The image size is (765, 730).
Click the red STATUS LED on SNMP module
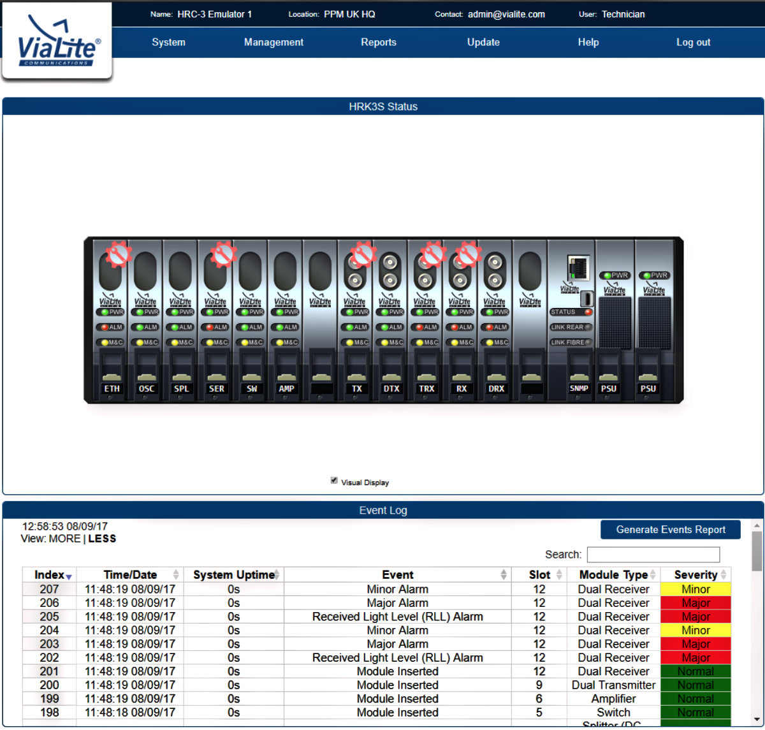588,312
